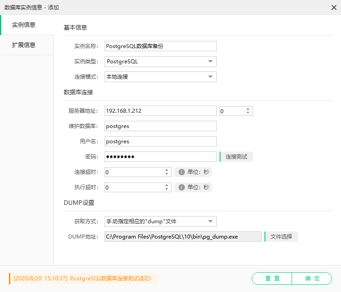Viewport: 341px width, 292px height.
Task: Focus the 实例名称 text field
Action: pyautogui.click(x=160, y=46)
